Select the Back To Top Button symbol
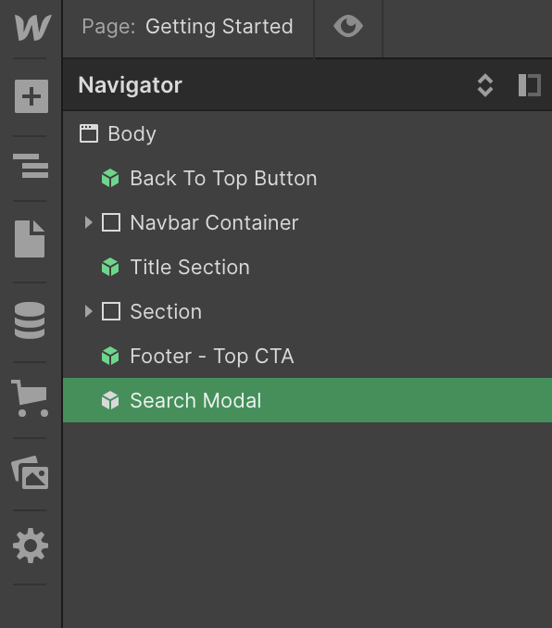The image size is (552, 628). point(307,178)
